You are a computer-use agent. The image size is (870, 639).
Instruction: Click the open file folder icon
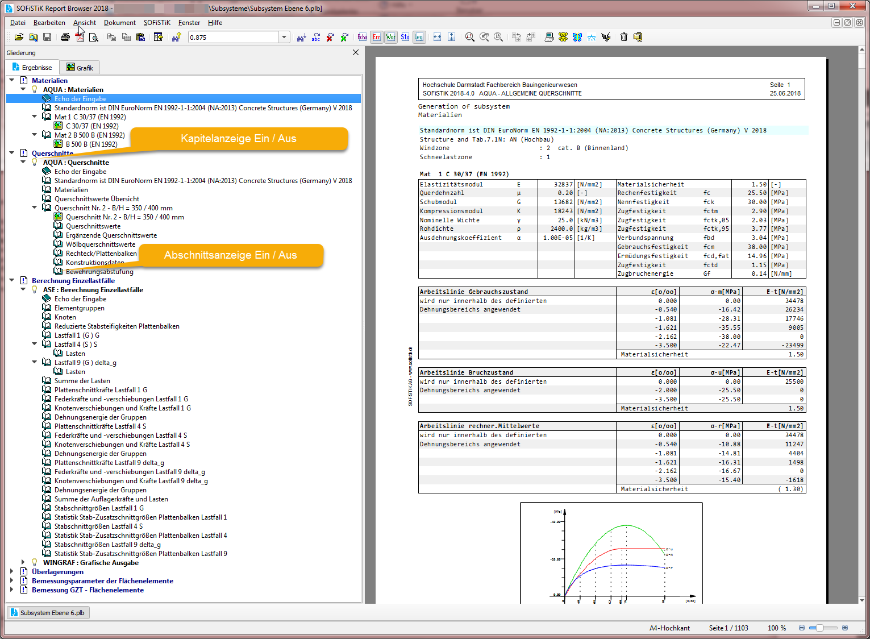point(19,37)
